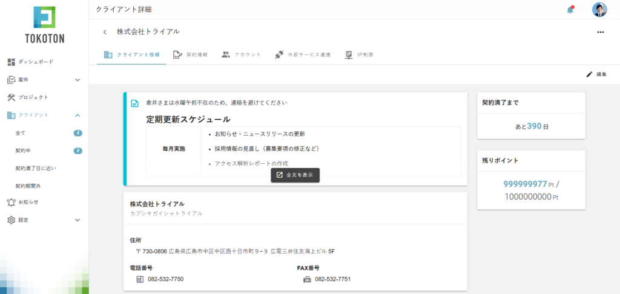Viewport: 620px width, 294px height.
Task: Click the memo note icon
Action: tap(135, 103)
